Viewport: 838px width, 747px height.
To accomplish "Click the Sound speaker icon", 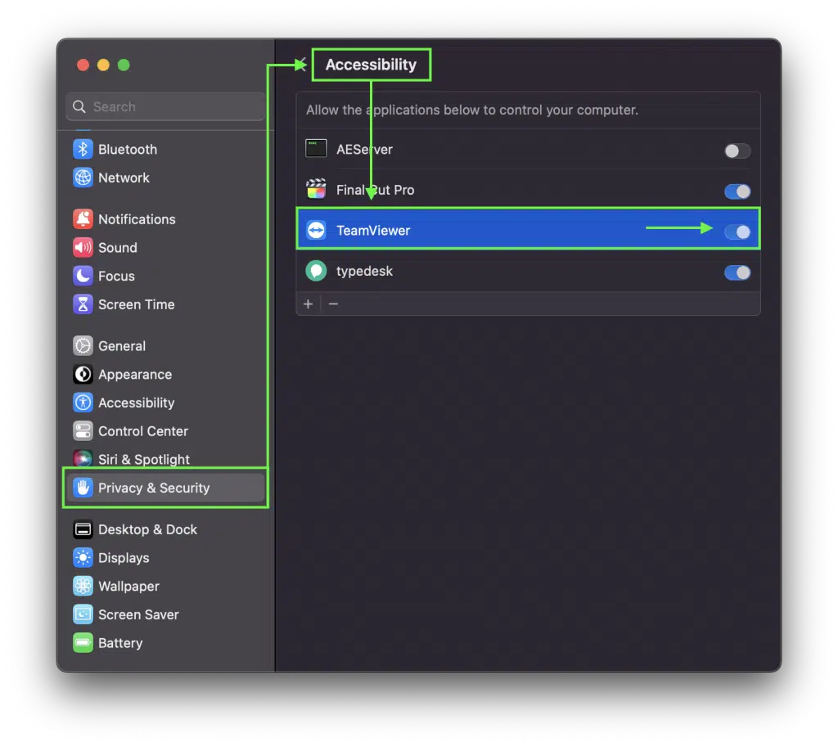I will (83, 247).
